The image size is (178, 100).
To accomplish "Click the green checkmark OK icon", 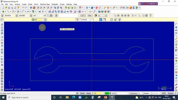I will 115,20.
